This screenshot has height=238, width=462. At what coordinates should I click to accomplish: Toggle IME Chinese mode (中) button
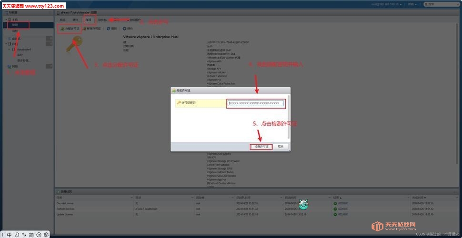click(10, 235)
